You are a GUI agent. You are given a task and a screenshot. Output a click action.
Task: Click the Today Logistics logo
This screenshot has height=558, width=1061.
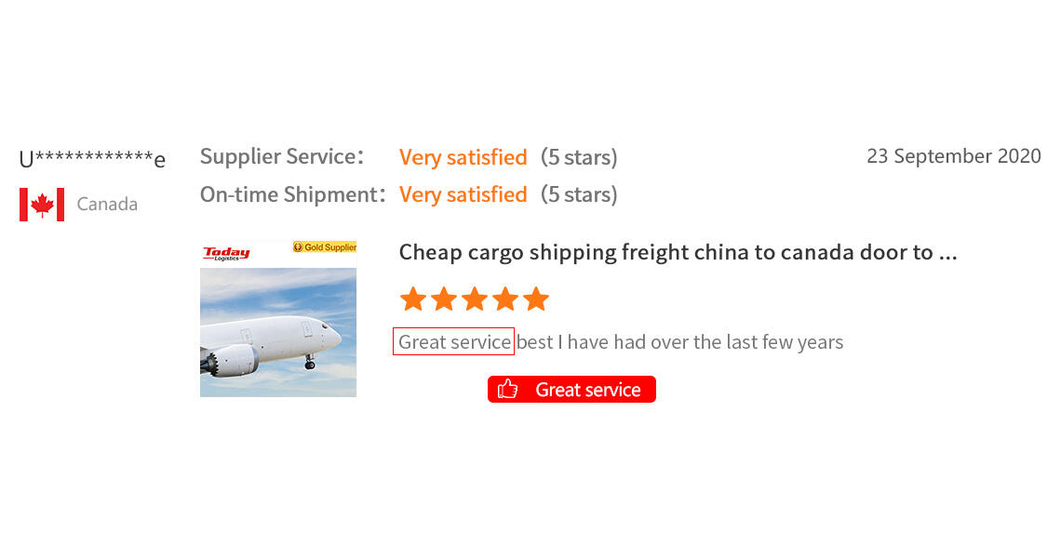coord(225,253)
